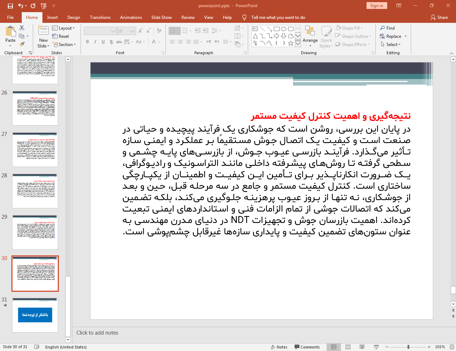Screen dimensions: 456x351
Task: Switch to the Insert ribbon tab
Action: click(x=52, y=17)
